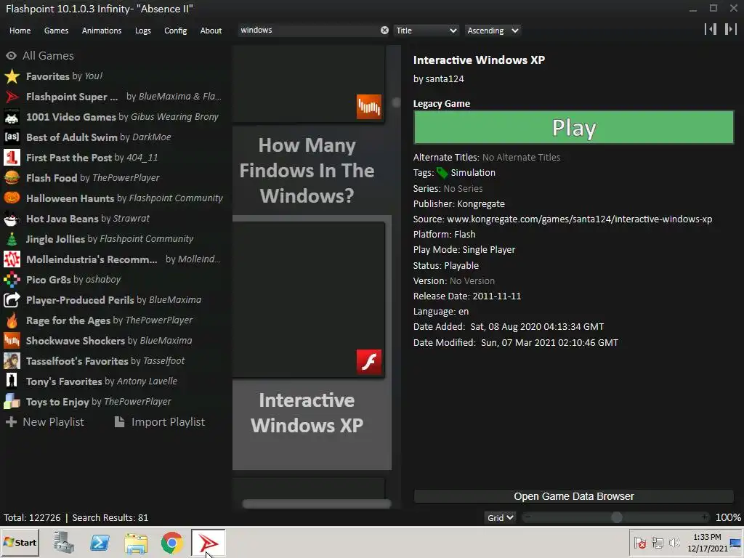The height and width of the screenshot is (558, 744).
Task: Click the Flashpoint Super playlist arrow icon
Action: click(x=12, y=97)
